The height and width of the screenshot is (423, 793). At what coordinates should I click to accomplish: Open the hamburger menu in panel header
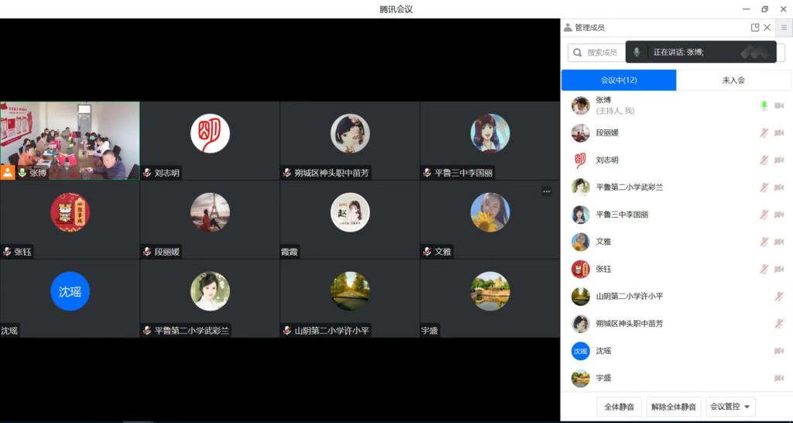(x=784, y=28)
